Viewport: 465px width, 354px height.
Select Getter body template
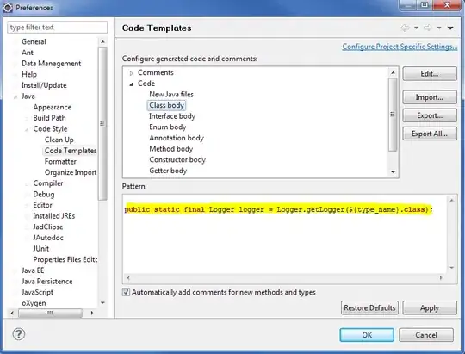pos(168,171)
